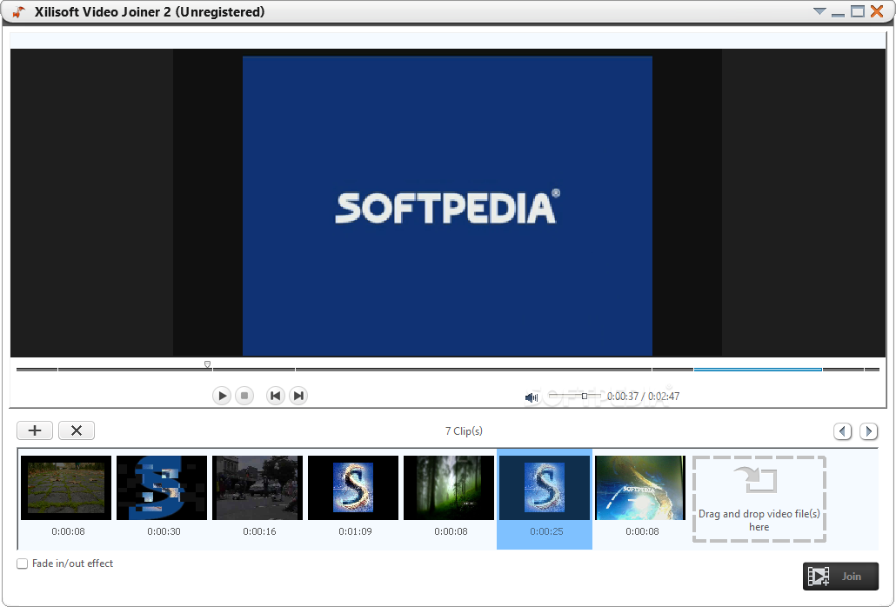Click the 0:00:25 duration label
The height and width of the screenshot is (607, 896).
[x=547, y=531]
